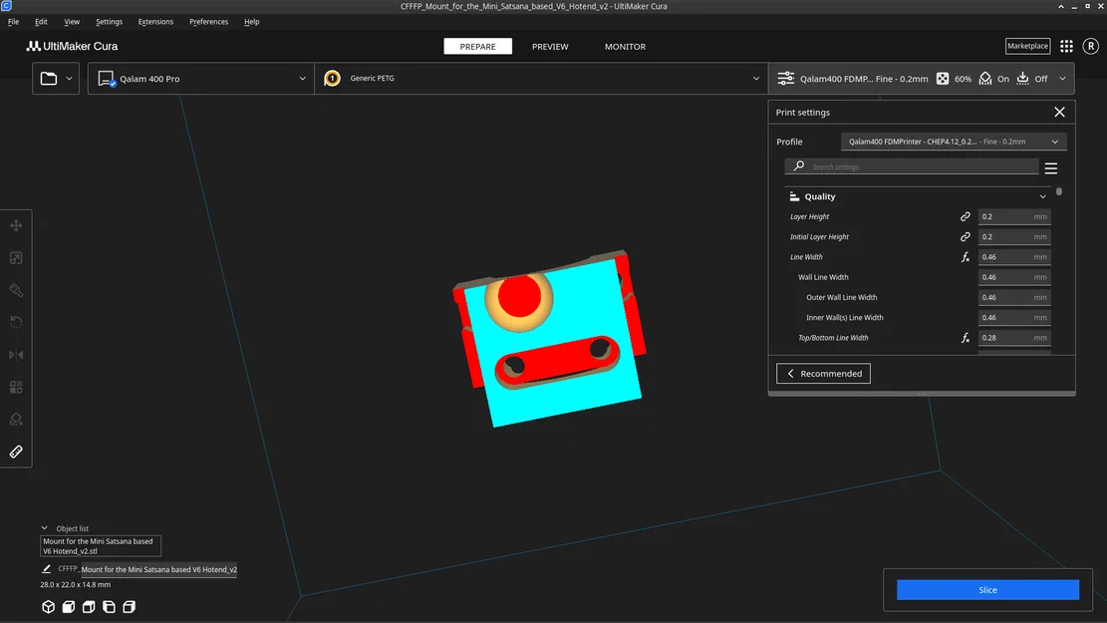Screen dimensions: 1107x623
Task: Click the open file folder icon
Action: 49,79
